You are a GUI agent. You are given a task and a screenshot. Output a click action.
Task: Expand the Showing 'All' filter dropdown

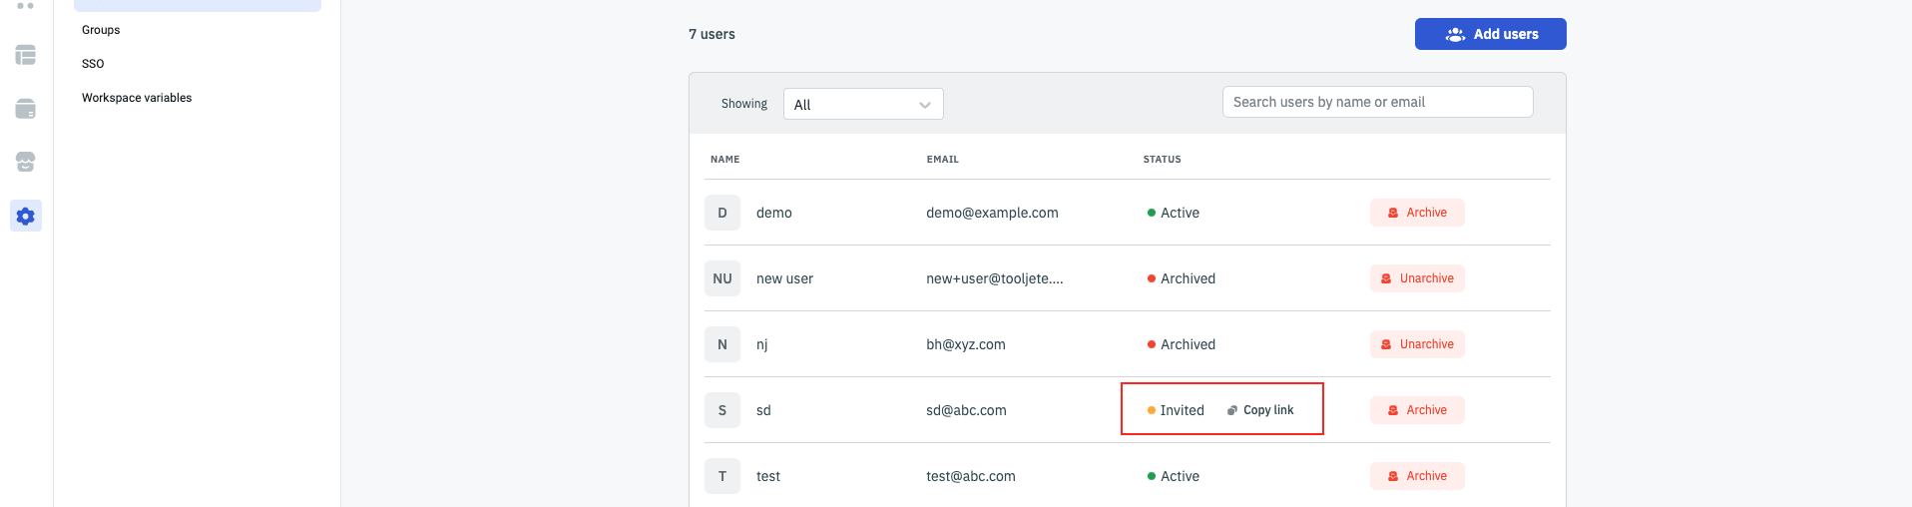pyautogui.click(x=862, y=105)
